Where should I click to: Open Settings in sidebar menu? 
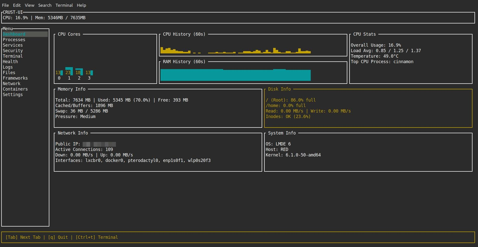pos(13,95)
